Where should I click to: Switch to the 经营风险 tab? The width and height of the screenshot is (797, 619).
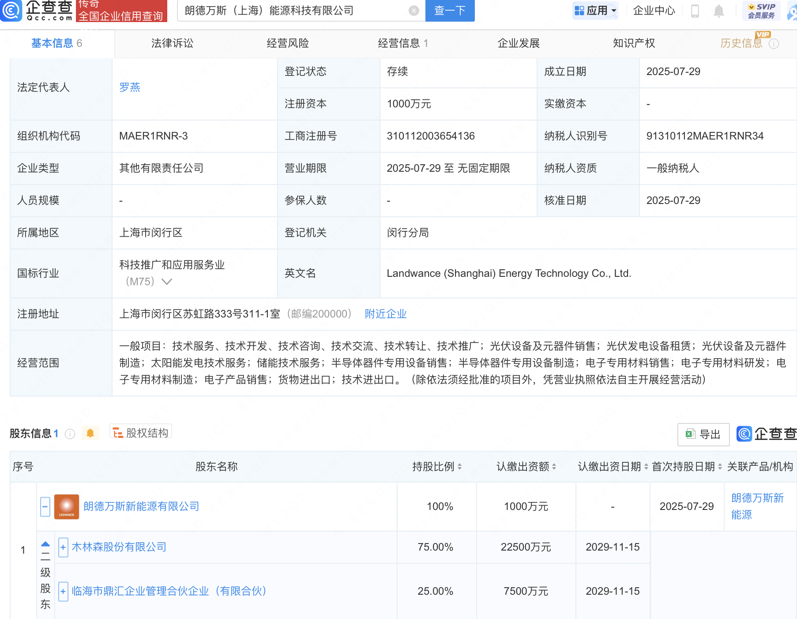point(288,43)
